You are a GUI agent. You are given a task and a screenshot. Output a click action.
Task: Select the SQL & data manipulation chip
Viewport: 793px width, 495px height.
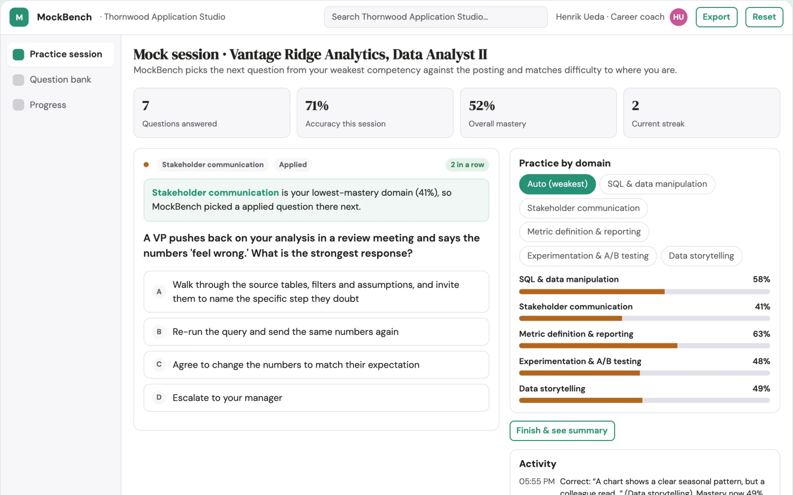click(x=657, y=184)
